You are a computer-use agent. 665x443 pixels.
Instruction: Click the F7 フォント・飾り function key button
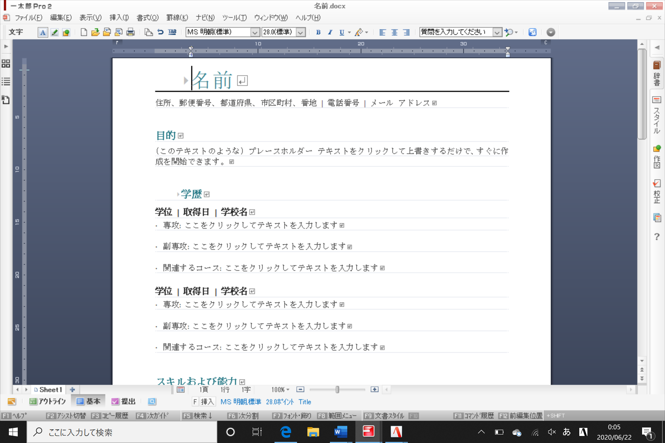(x=292, y=416)
